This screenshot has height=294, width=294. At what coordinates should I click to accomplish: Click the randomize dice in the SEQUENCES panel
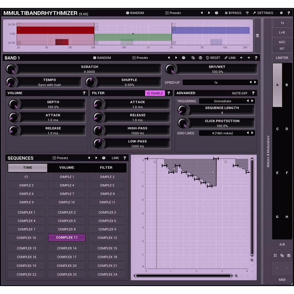point(103,158)
